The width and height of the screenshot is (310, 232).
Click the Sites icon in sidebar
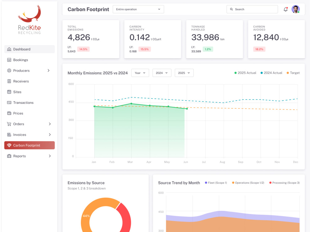(9, 92)
